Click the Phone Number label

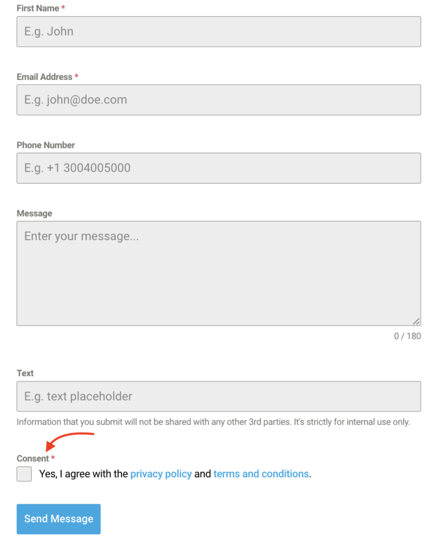pos(45,145)
